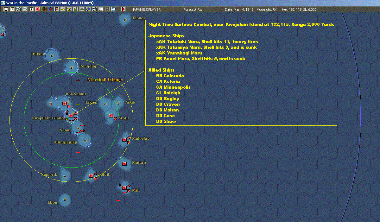Image resolution: width=380 pixels, height=222 pixels.
Task: Click the Night Time Surface Combat report heading
Action: click(x=241, y=24)
